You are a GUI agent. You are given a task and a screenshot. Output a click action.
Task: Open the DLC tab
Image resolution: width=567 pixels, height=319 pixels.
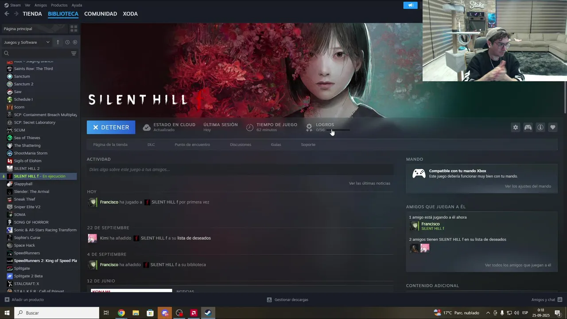(151, 144)
